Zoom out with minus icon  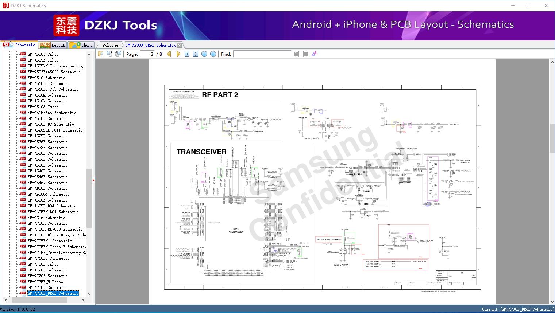click(204, 54)
